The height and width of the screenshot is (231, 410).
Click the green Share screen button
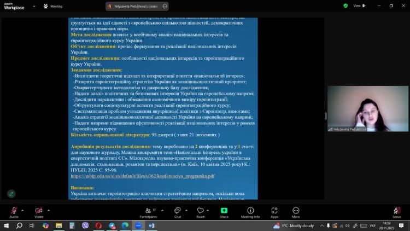coord(224,212)
